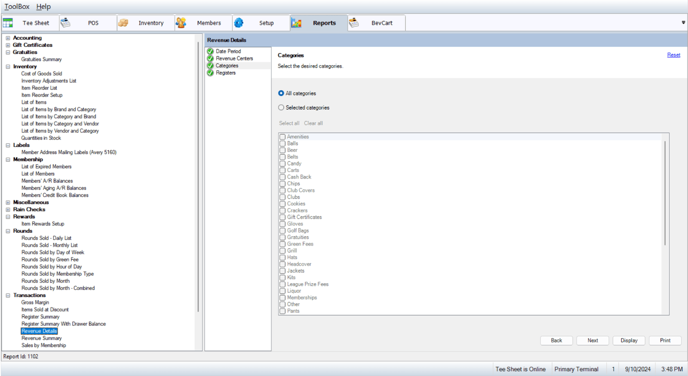The image size is (688, 376).
Task: Click green checkmark icon beside Date Period
Action: (210, 51)
